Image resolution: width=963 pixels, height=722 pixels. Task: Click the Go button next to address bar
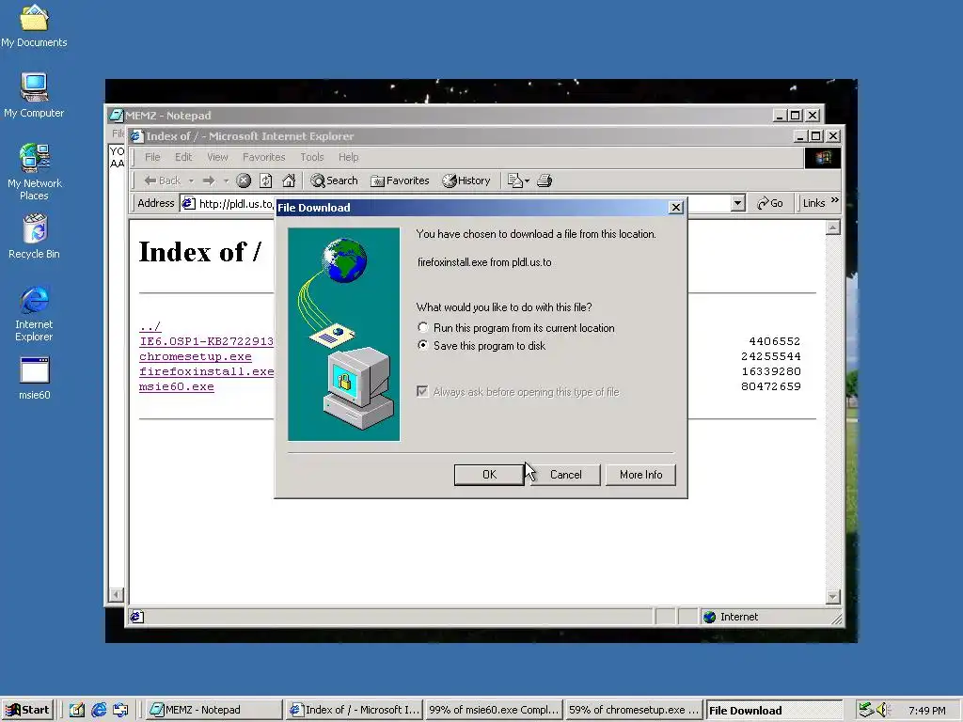[770, 203]
